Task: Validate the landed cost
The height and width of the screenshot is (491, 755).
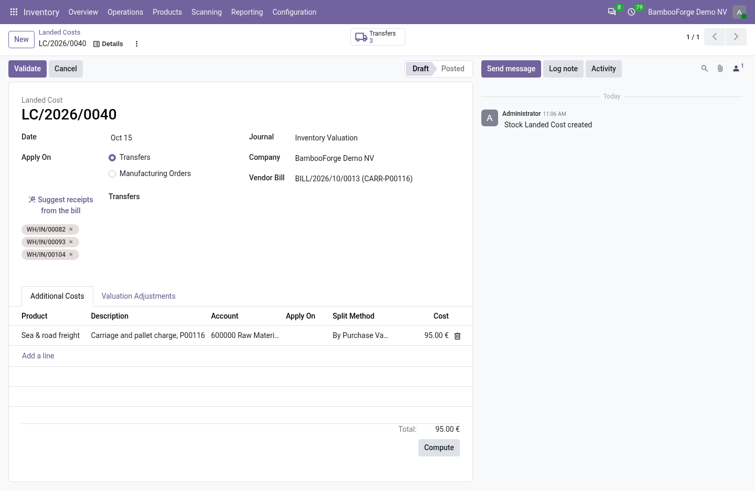Action: click(x=27, y=69)
